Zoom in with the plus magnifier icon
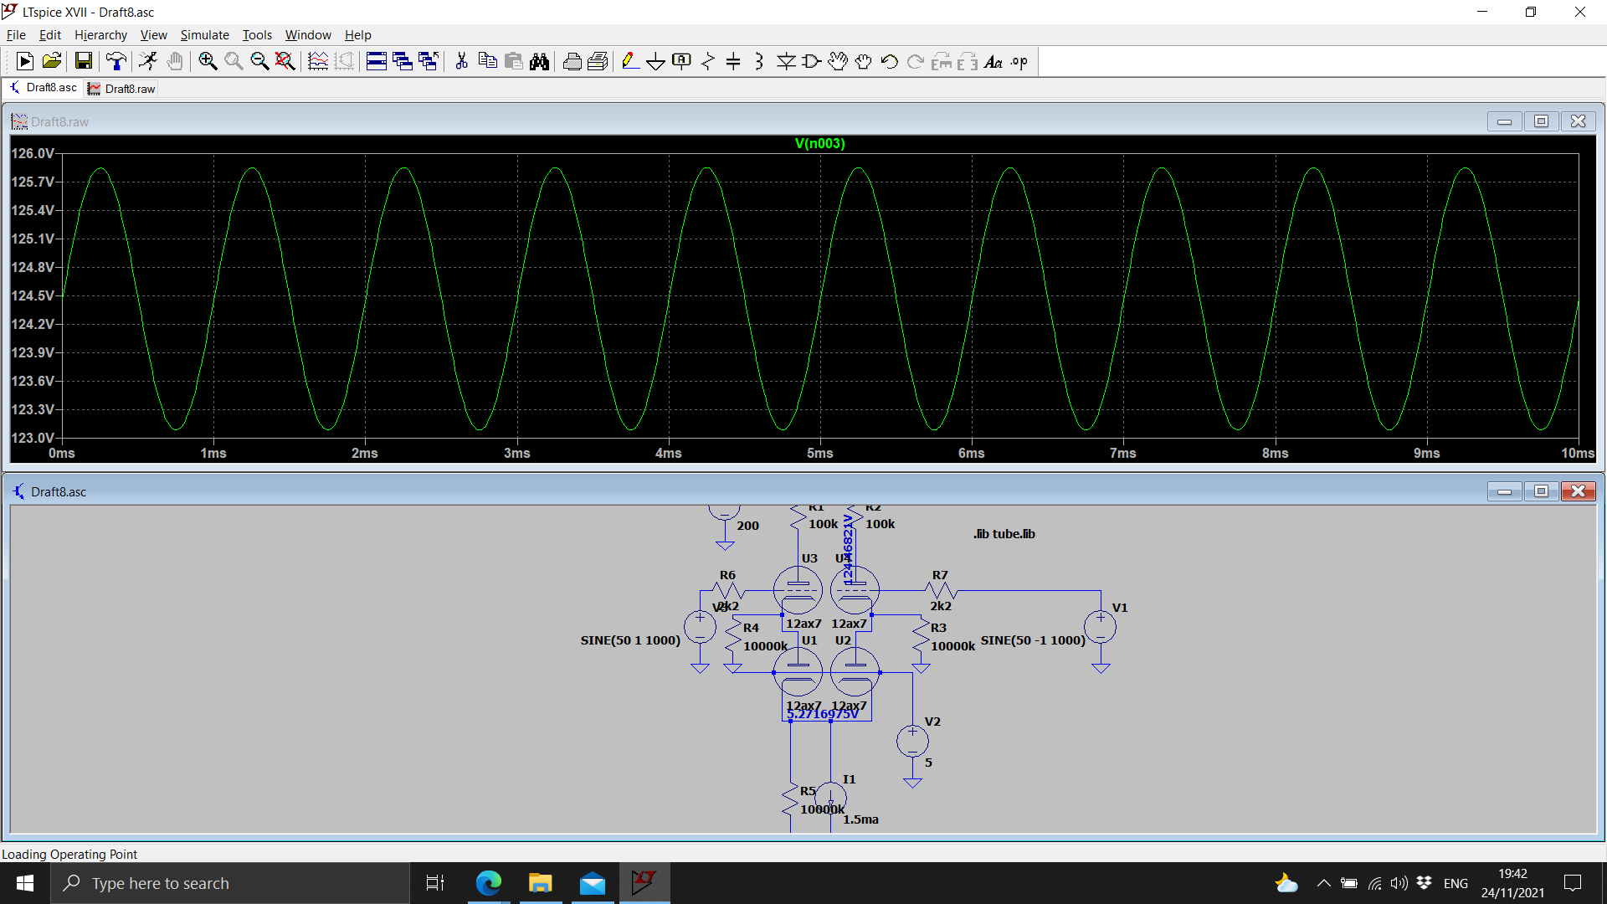This screenshot has width=1607, height=904. [208, 61]
